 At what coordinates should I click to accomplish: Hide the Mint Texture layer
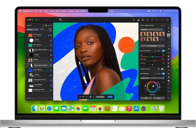point(51,45)
